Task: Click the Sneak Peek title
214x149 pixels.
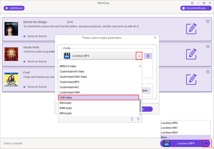Action: 31,47
